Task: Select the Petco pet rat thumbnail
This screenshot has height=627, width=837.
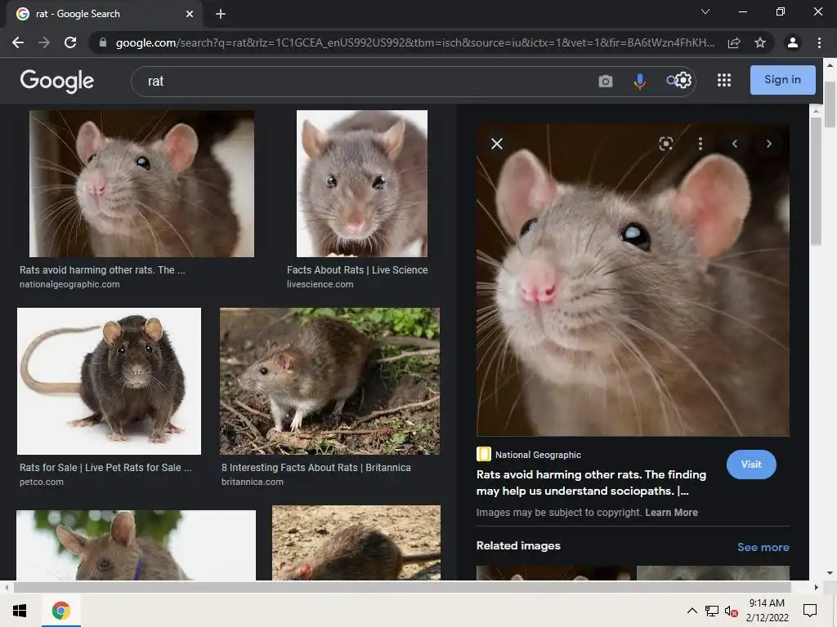Action: pyautogui.click(x=109, y=380)
